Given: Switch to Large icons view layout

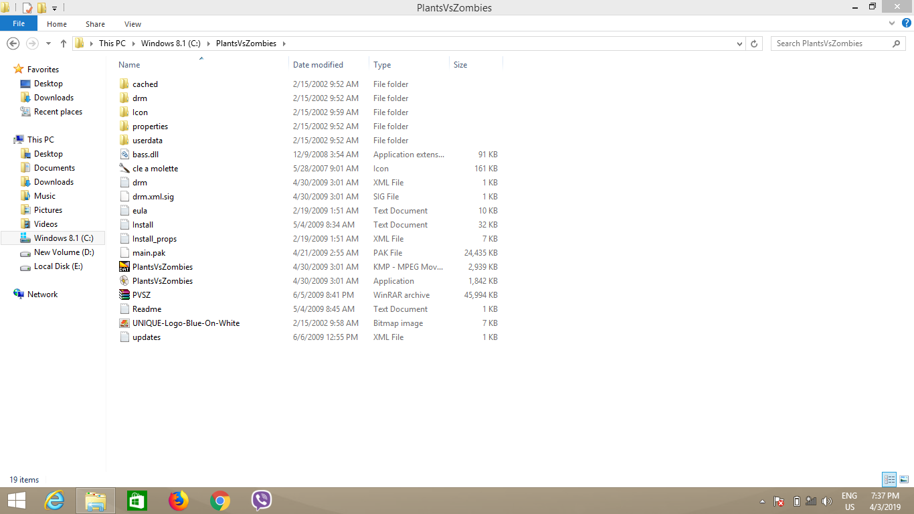Looking at the screenshot, I should pos(903,479).
